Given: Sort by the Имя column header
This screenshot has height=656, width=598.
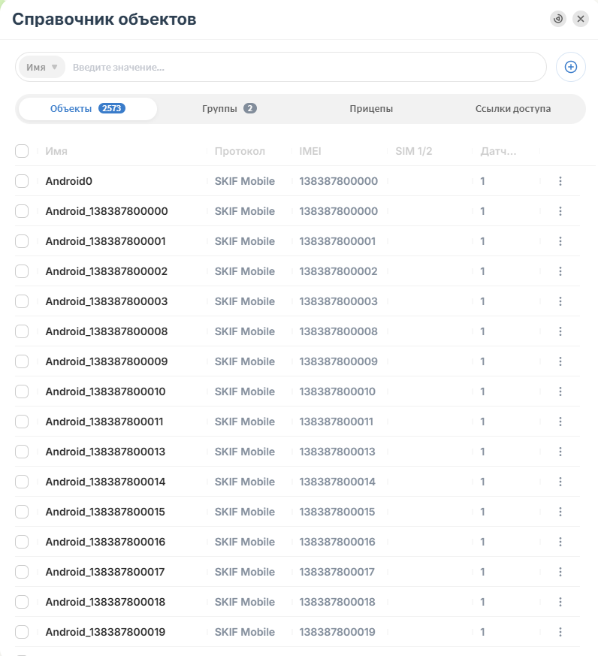Looking at the screenshot, I should [x=56, y=151].
